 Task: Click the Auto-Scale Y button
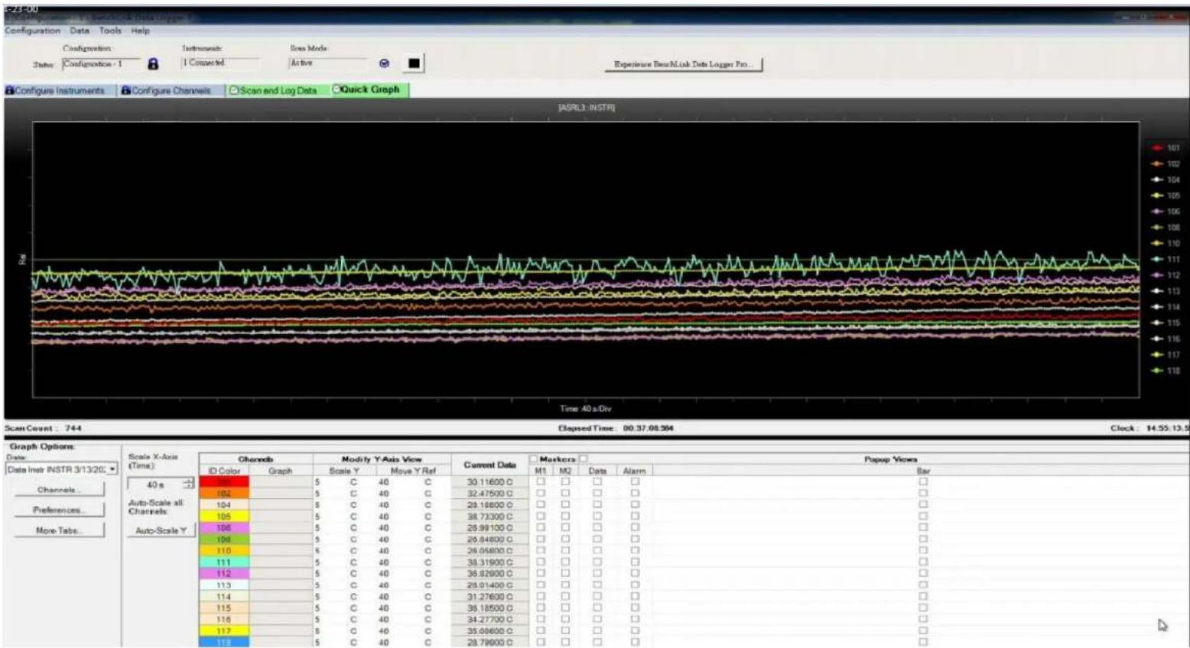click(x=161, y=530)
